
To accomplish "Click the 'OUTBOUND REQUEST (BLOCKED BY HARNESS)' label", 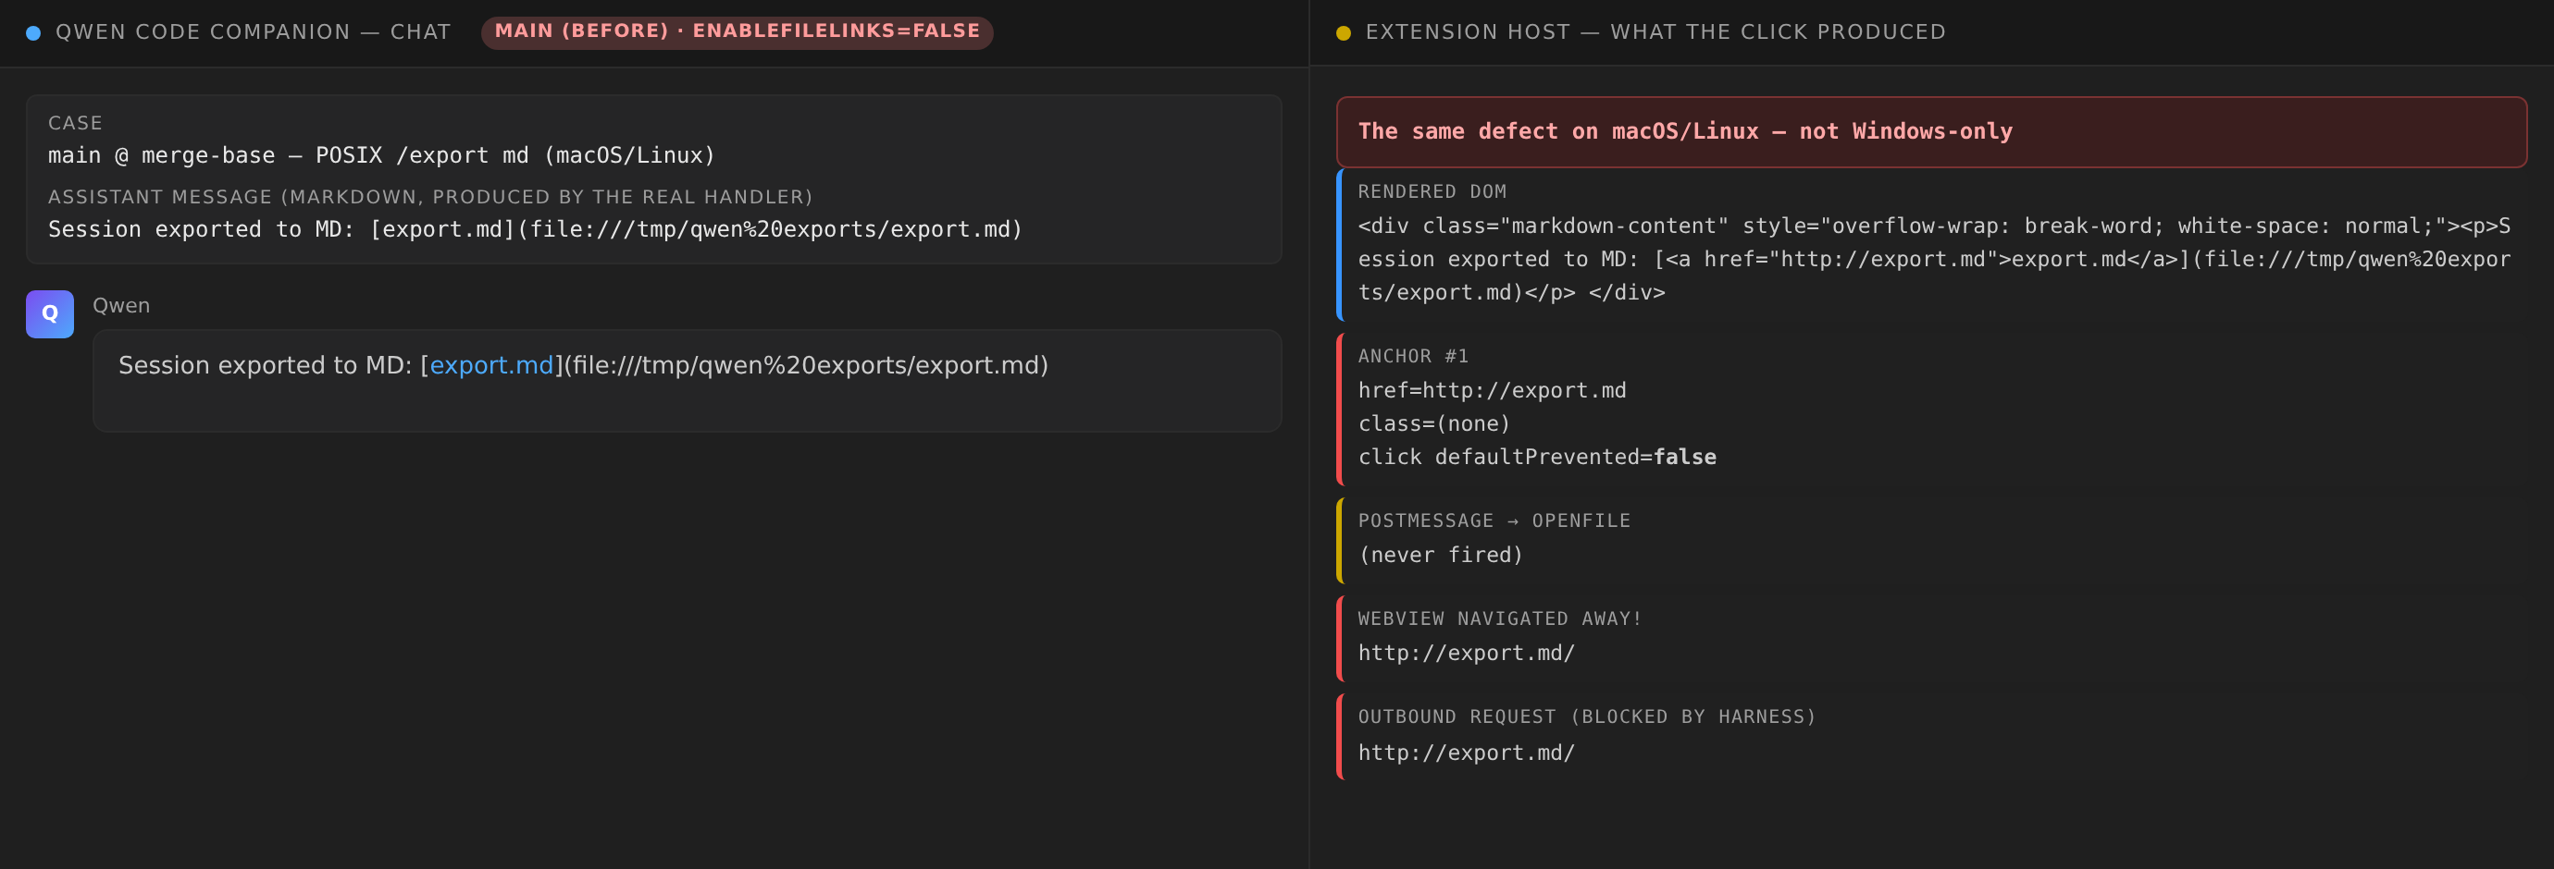I will 1586,716.
